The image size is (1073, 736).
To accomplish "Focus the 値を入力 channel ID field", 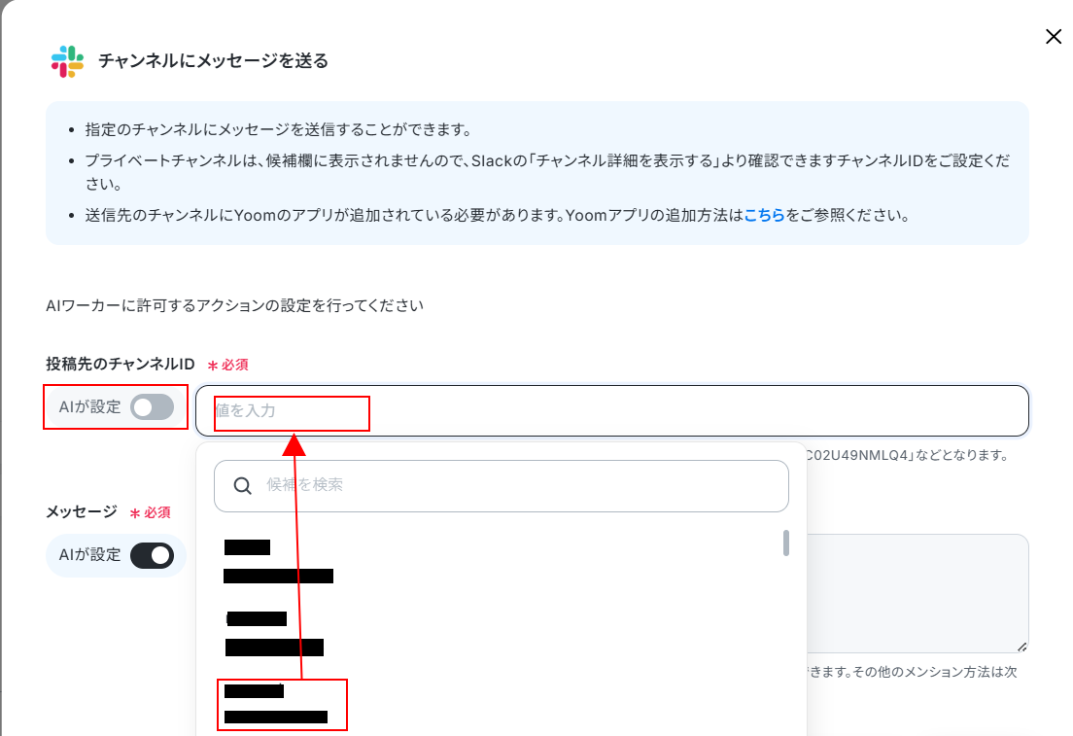I will tap(611, 411).
